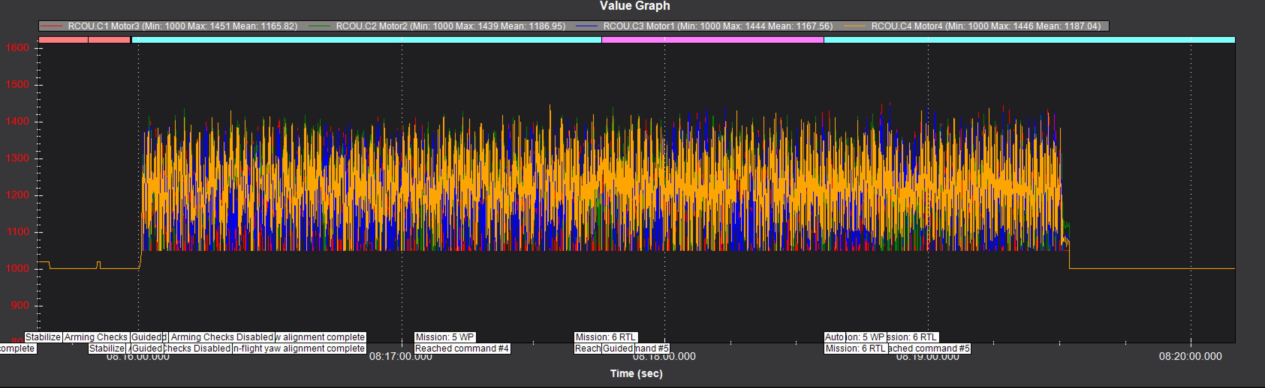
Task: Click the 1600 value on the Y axis
Action: point(17,48)
